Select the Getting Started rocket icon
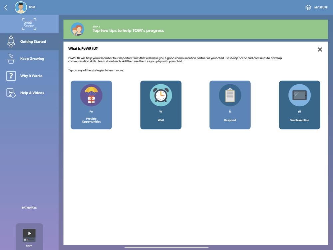The image size is (333, 250). [x=11, y=42]
